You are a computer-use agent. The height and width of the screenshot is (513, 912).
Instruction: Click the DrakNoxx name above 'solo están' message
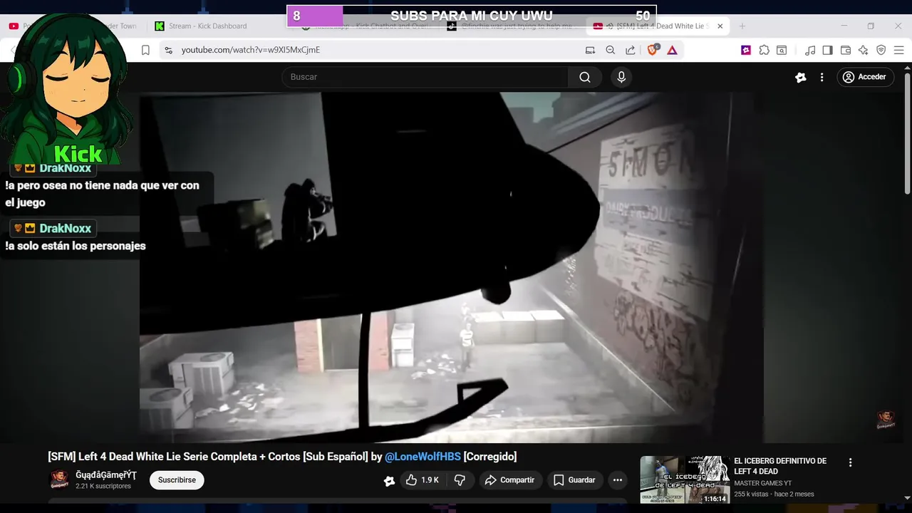66,229
